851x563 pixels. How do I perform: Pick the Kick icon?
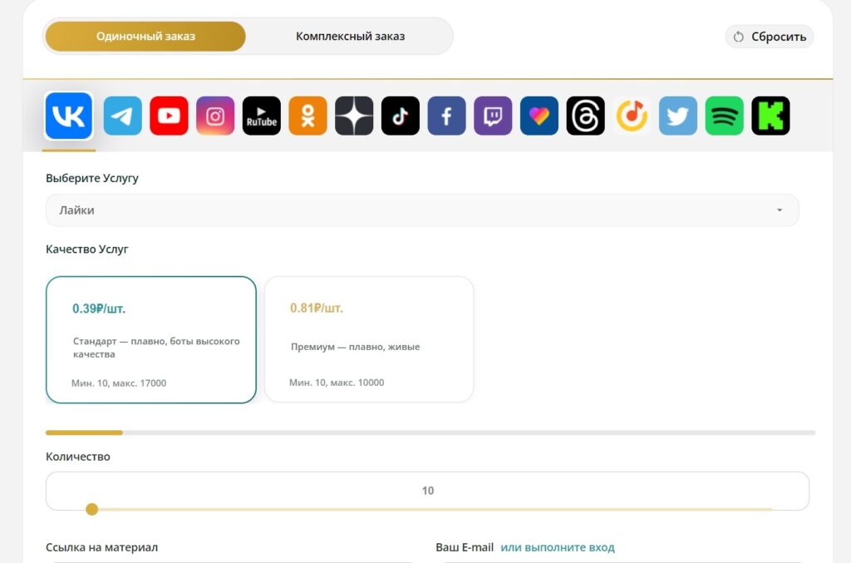pos(770,116)
